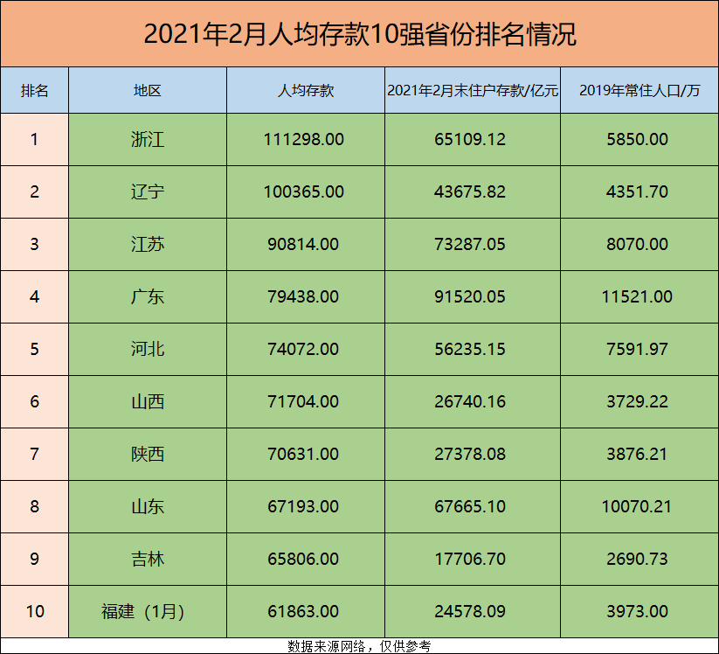Click rank cell '2' beside 辽宁

click(34, 191)
